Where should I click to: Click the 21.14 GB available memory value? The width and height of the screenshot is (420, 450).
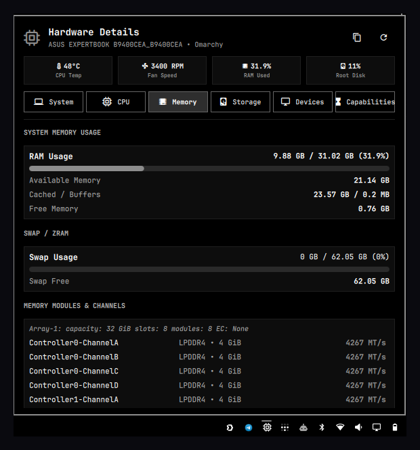click(371, 181)
